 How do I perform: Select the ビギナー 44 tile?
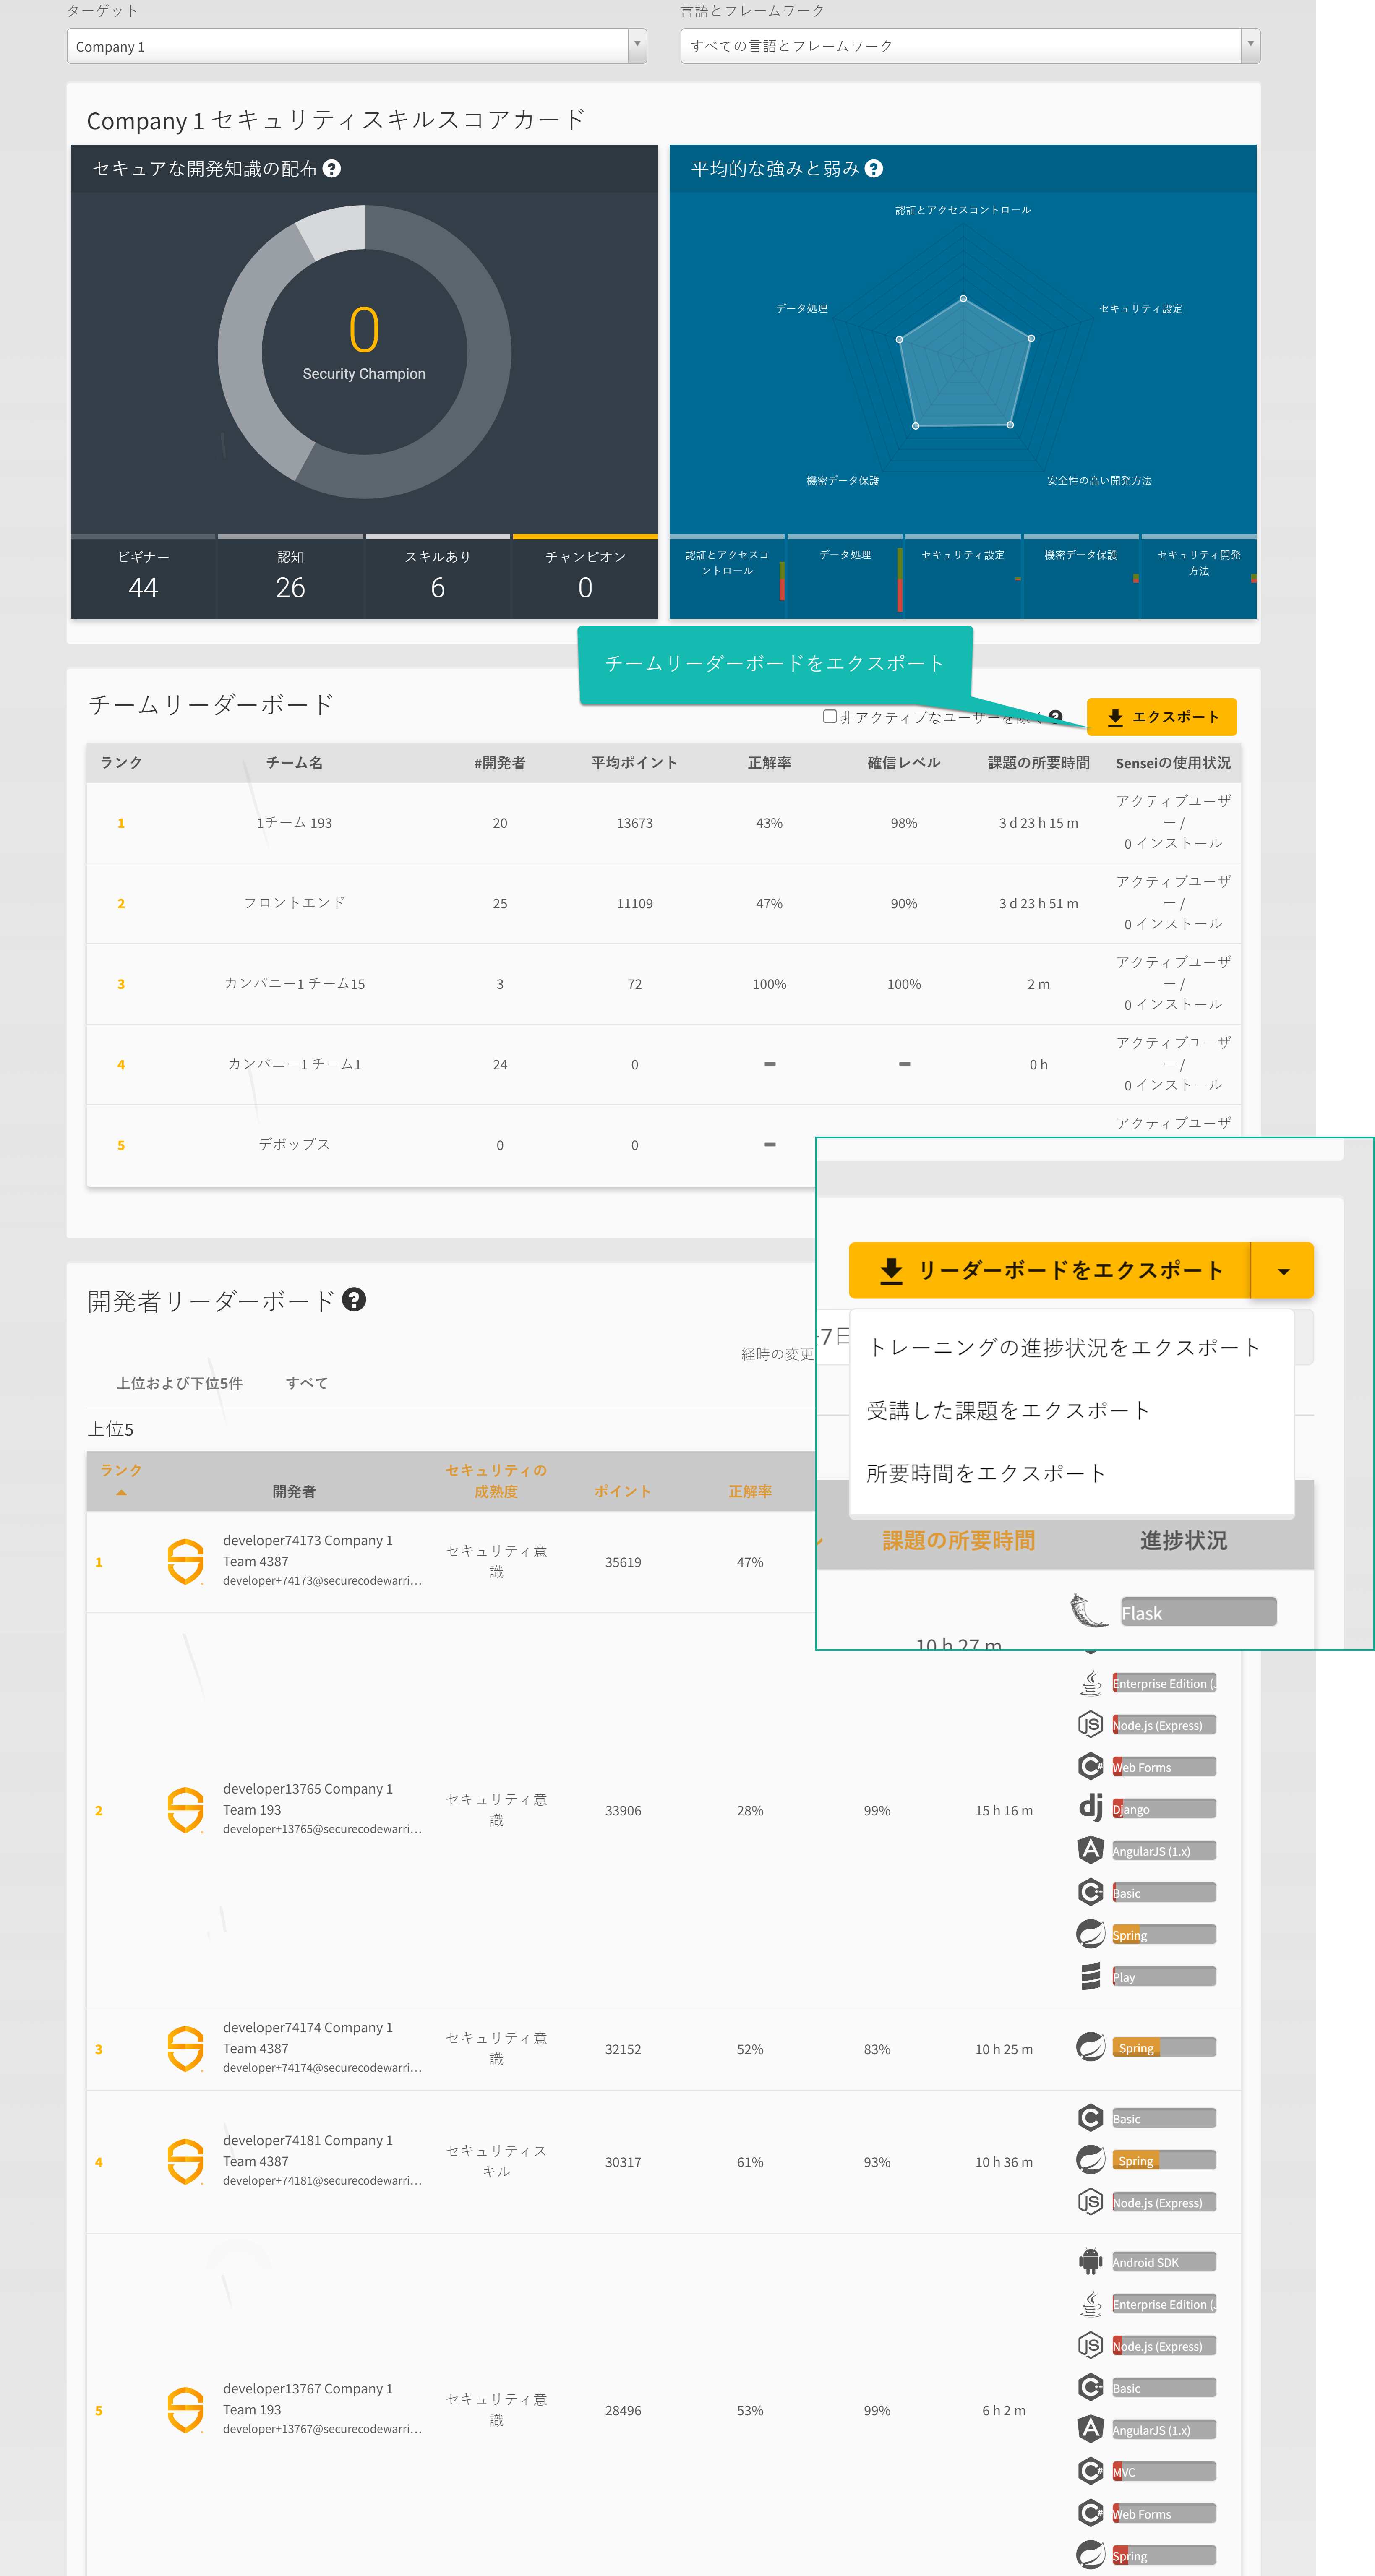[143, 576]
